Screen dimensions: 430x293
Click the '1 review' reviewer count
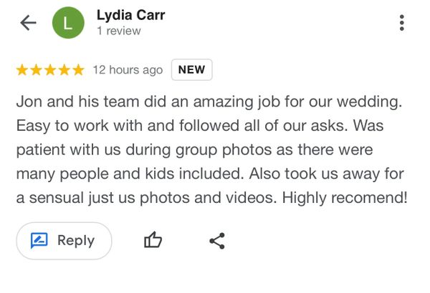tap(118, 31)
